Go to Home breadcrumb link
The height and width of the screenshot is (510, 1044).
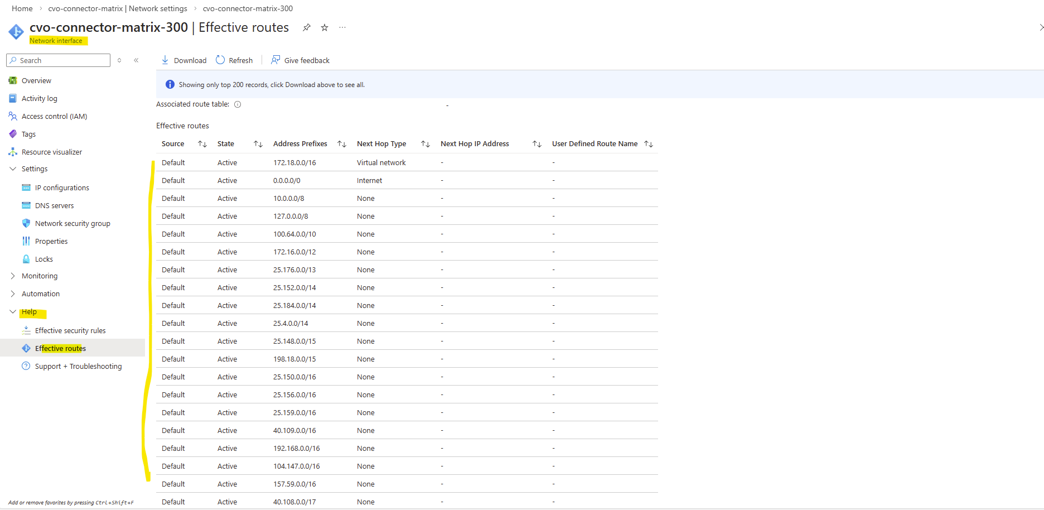(x=22, y=8)
